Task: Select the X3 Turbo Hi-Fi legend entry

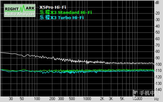Action: 62,17
